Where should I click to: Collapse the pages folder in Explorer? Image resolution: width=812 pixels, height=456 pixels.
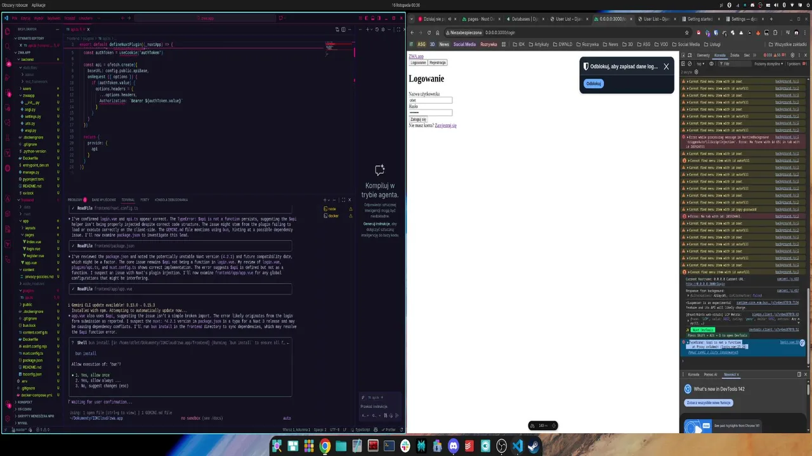[30, 234]
